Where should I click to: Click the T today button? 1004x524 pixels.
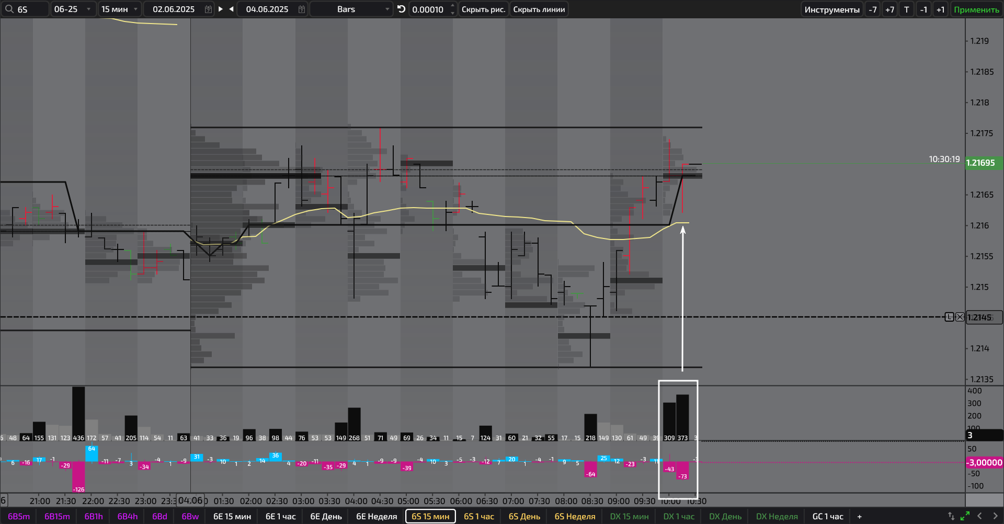coord(907,9)
